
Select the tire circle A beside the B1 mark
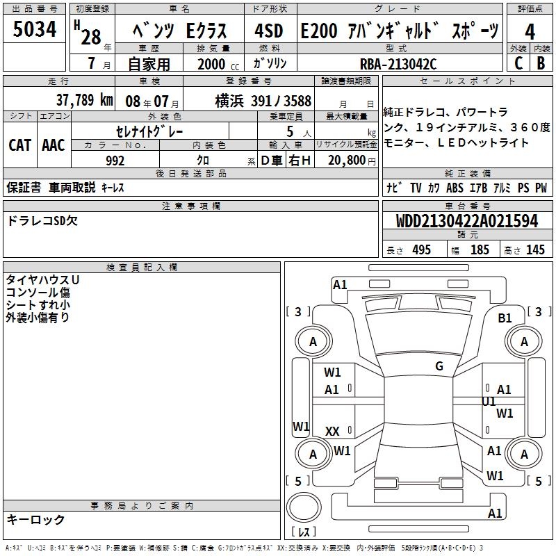tap(524, 342)
